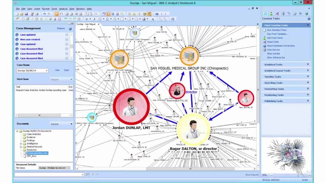Open the Data menu
Image resolution: width=326 pixels, height=183 pixels.
tap(72, 9)
